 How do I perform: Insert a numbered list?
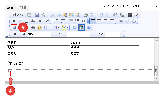coord(56,21)
